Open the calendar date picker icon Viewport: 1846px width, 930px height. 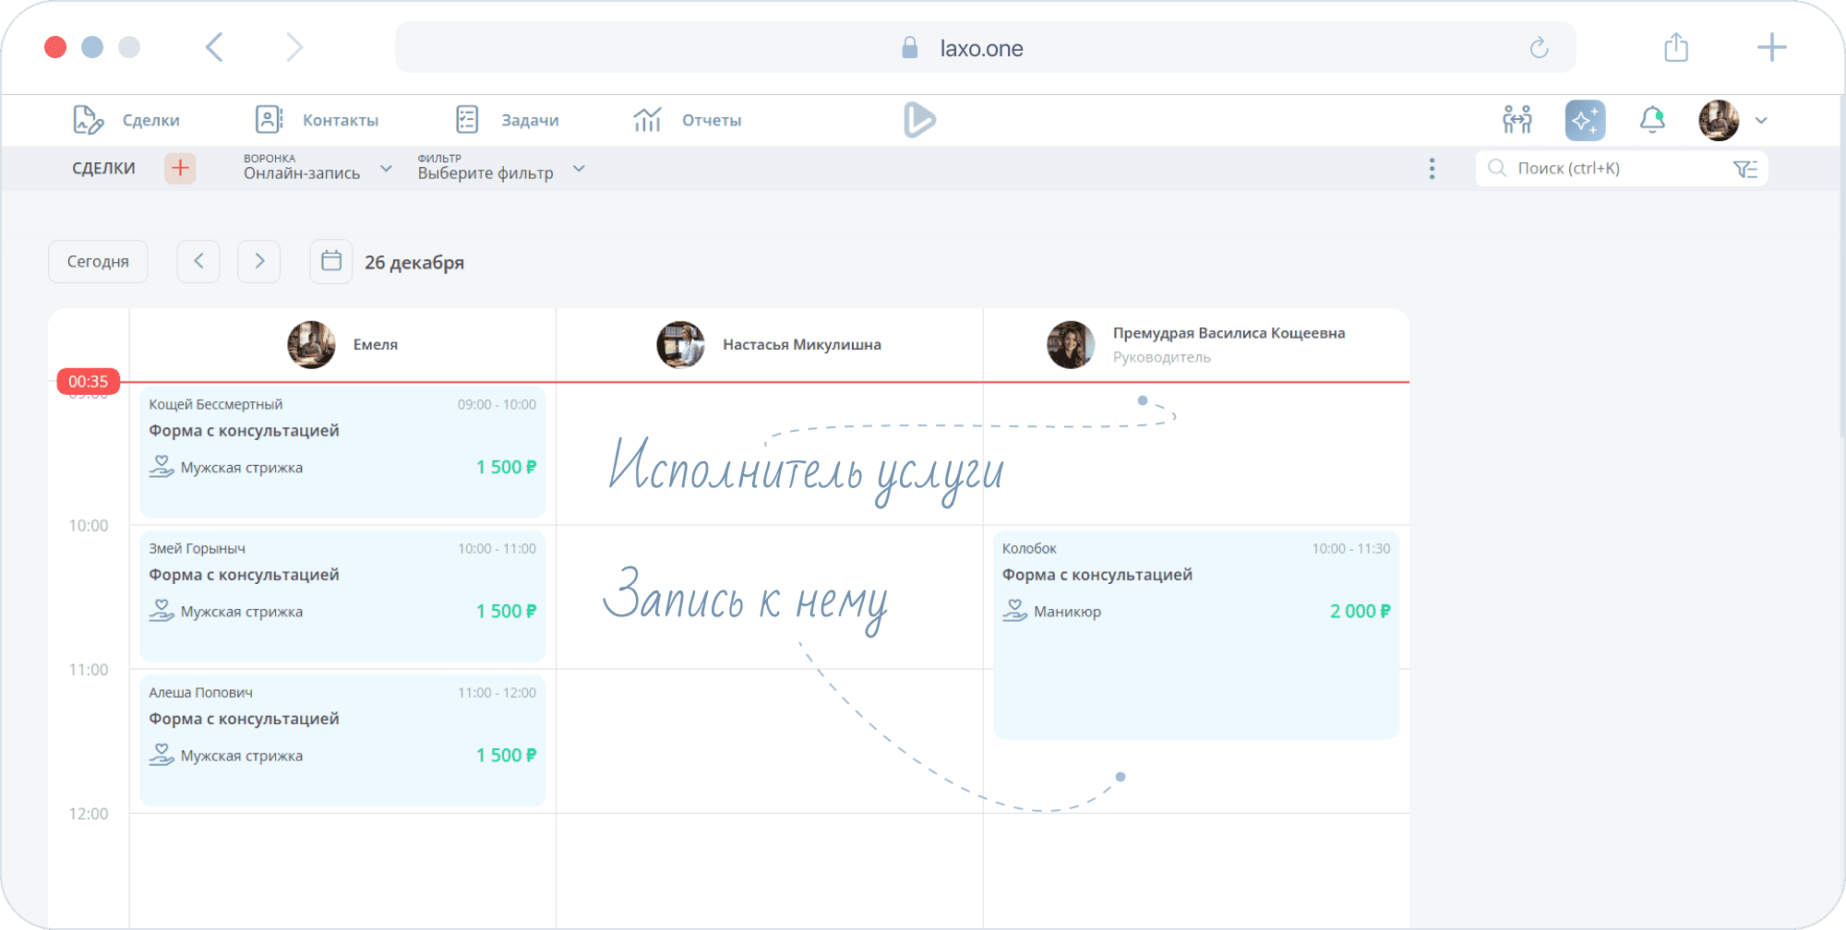[330, 262]
